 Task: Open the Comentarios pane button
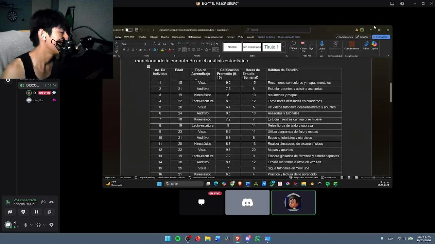[344, 37]
